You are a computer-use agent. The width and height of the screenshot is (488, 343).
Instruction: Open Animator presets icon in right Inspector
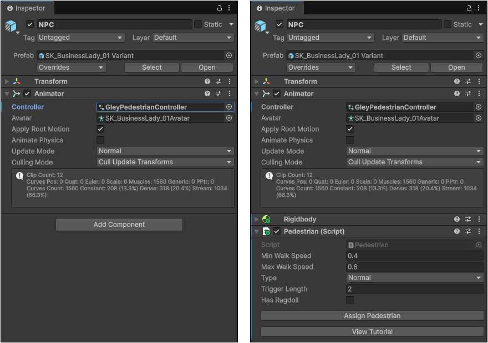[x=468, y=93]
